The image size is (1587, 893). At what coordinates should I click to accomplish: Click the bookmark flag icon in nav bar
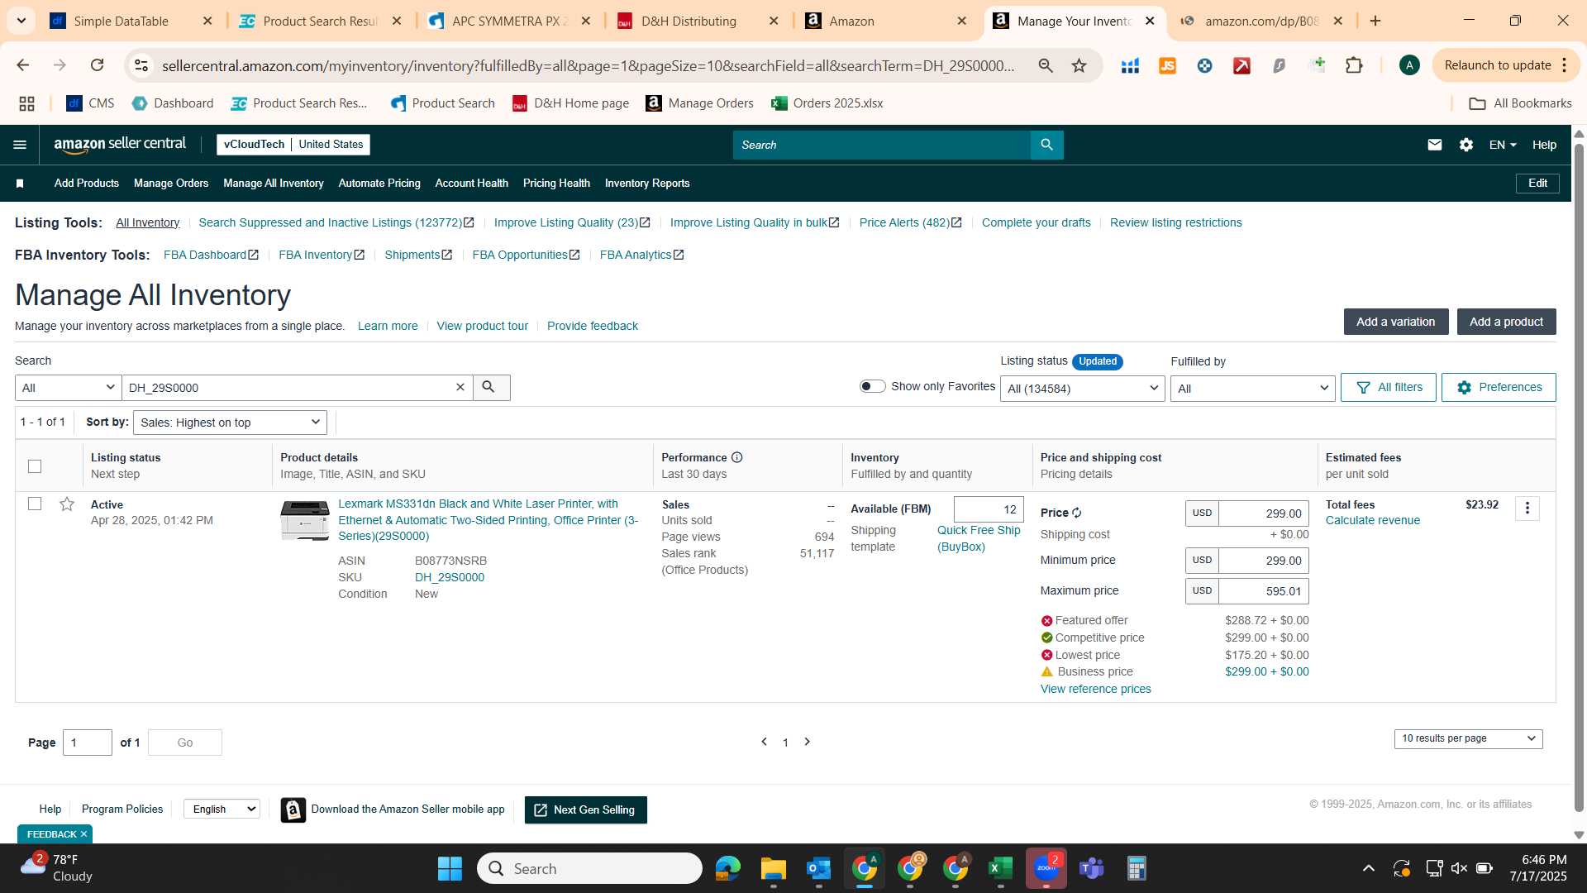(x=20, y=184)
